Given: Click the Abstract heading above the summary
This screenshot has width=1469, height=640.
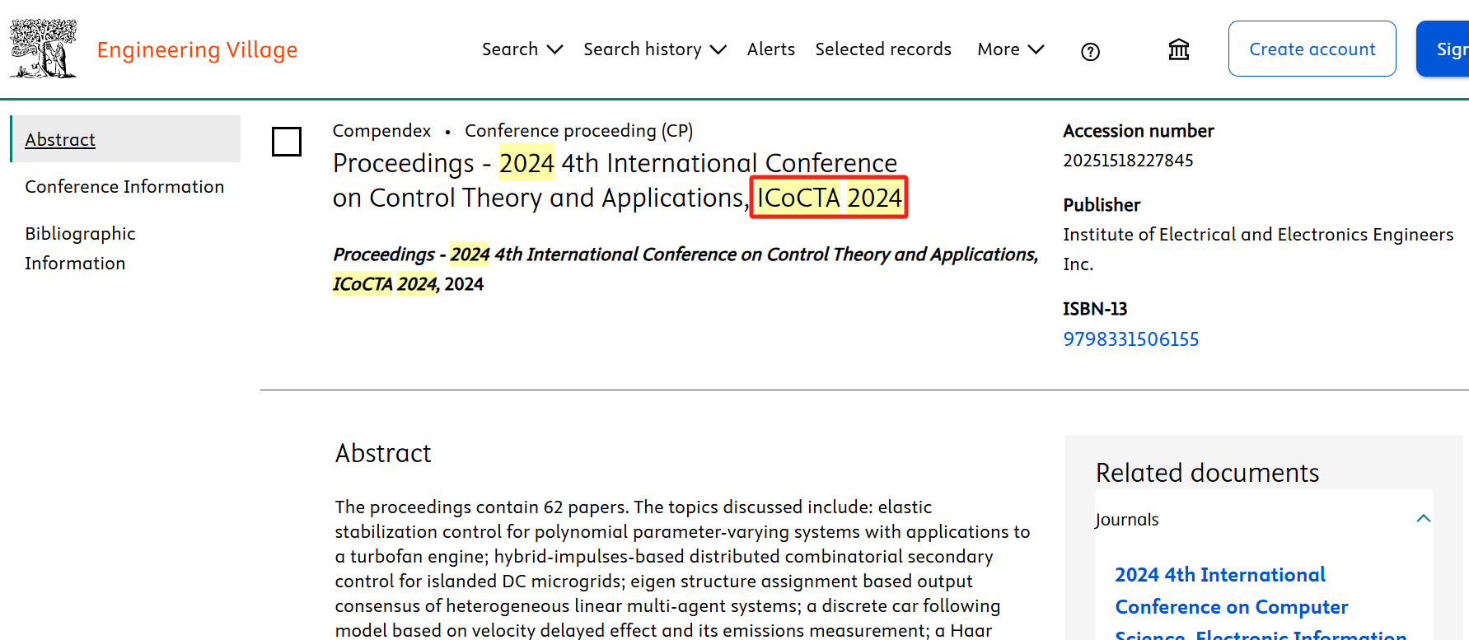Looking at the screenshot, I should (x=383, y=453).
